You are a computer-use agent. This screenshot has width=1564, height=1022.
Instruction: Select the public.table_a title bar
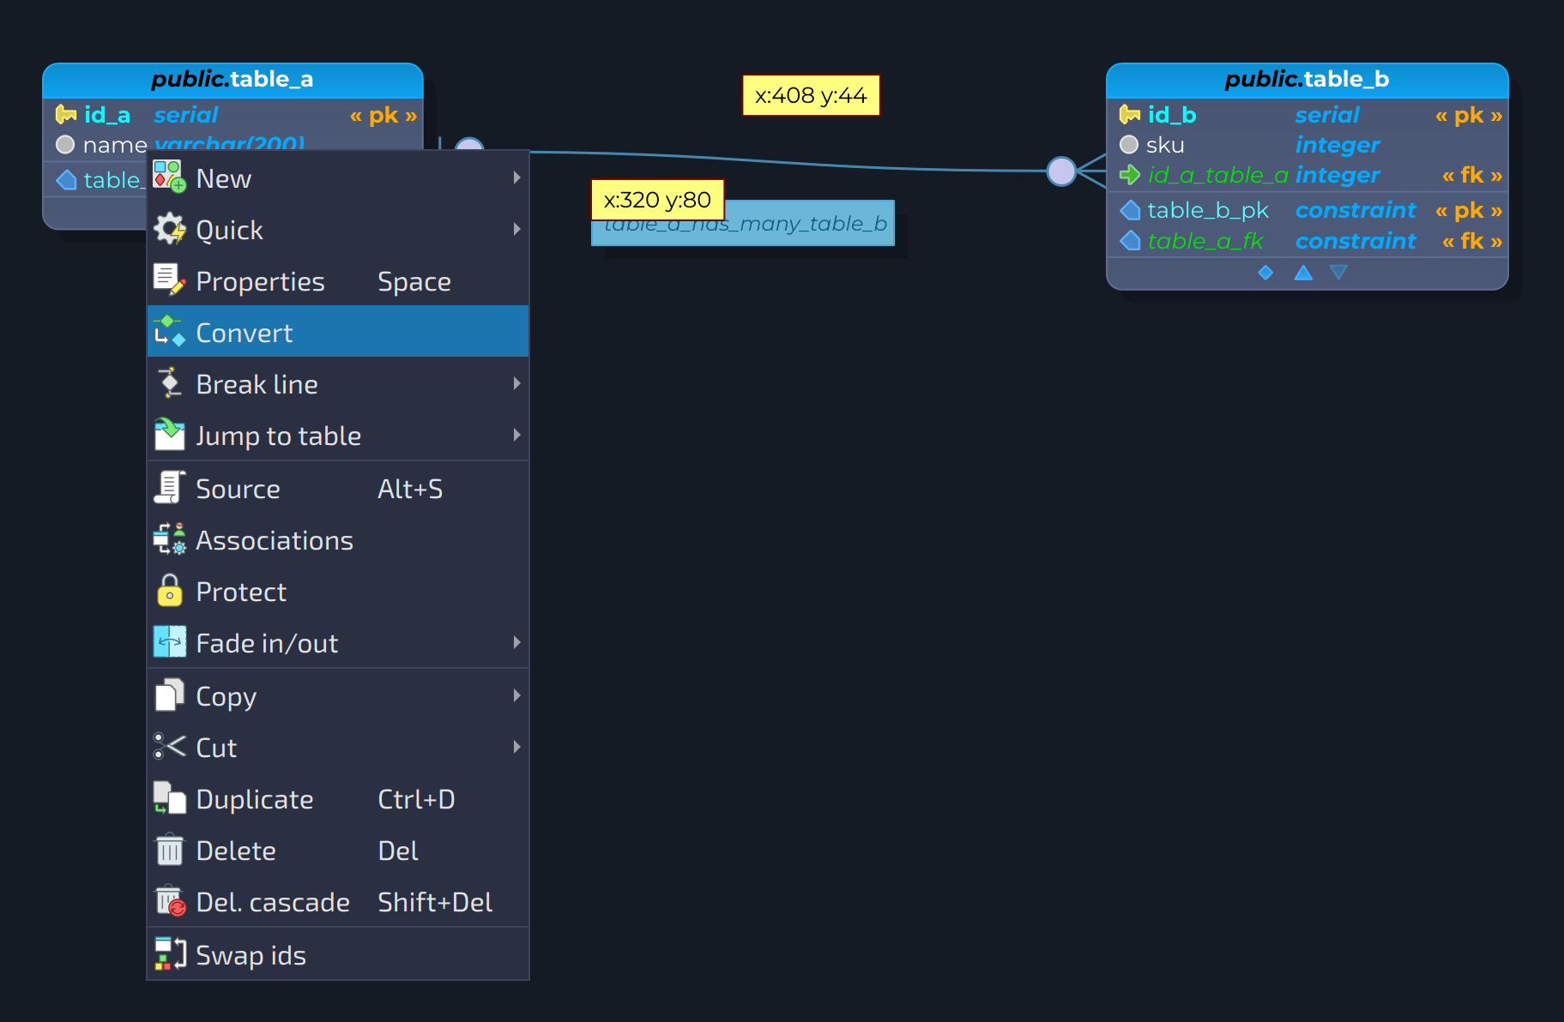[233, 80]
